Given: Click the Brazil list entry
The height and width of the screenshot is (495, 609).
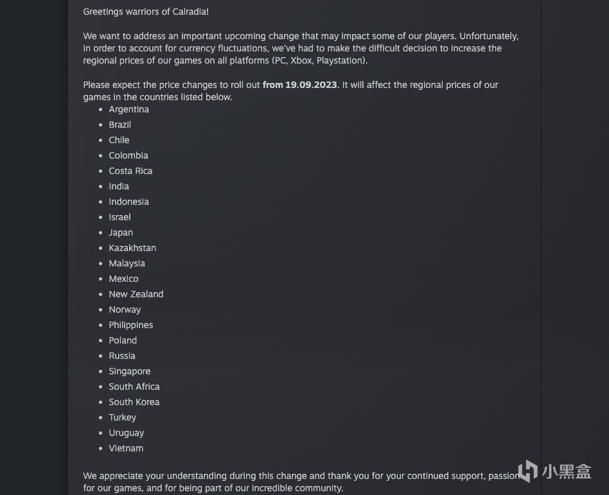Looking at the screenshot, I should 119,125.
